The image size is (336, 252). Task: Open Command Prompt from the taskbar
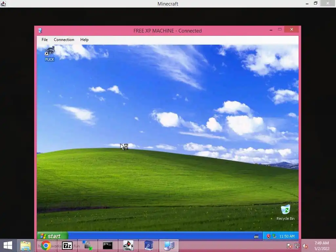pyautogui.click(x=108, y=245)
